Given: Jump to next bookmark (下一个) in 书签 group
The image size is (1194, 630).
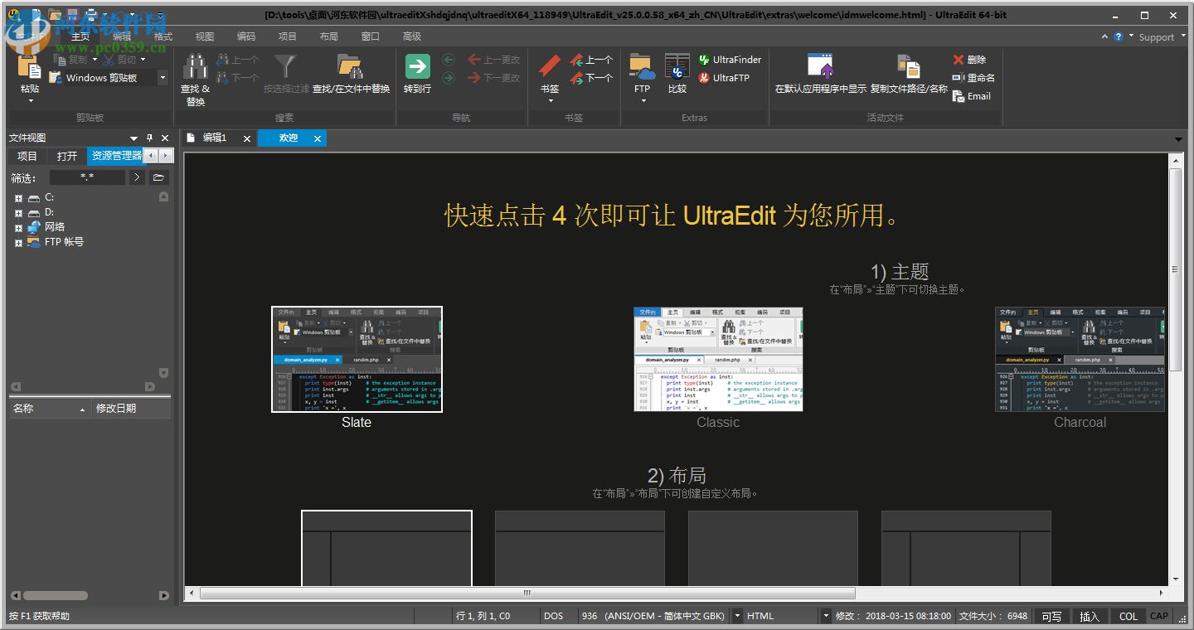Looking at the screenshot, I should [591, 78].
